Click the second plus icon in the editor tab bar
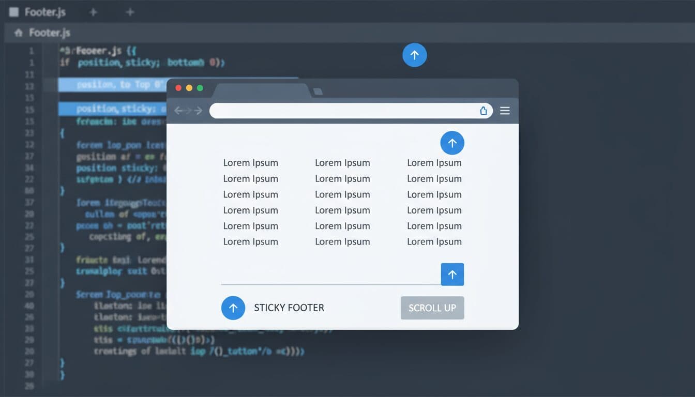Screen dimensions: 695x397 [x=130, y=12]
